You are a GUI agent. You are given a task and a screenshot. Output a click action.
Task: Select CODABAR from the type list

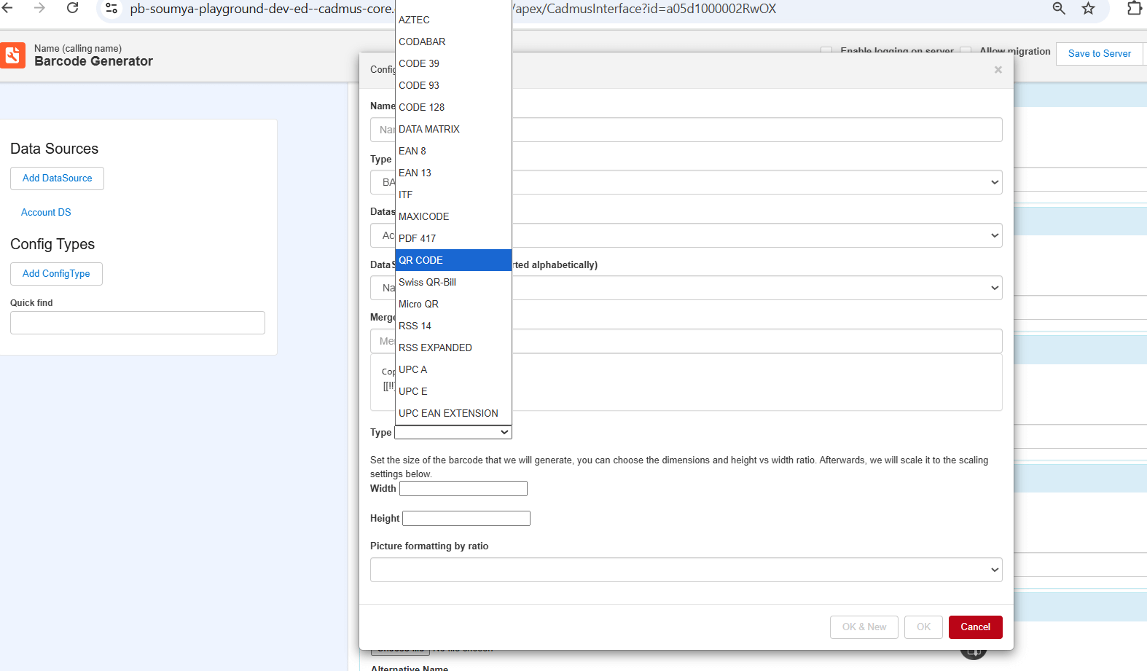click(x=453, y=42)
